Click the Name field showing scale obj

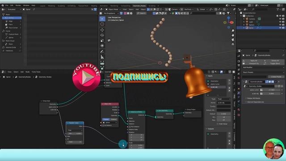click(223, 103)
